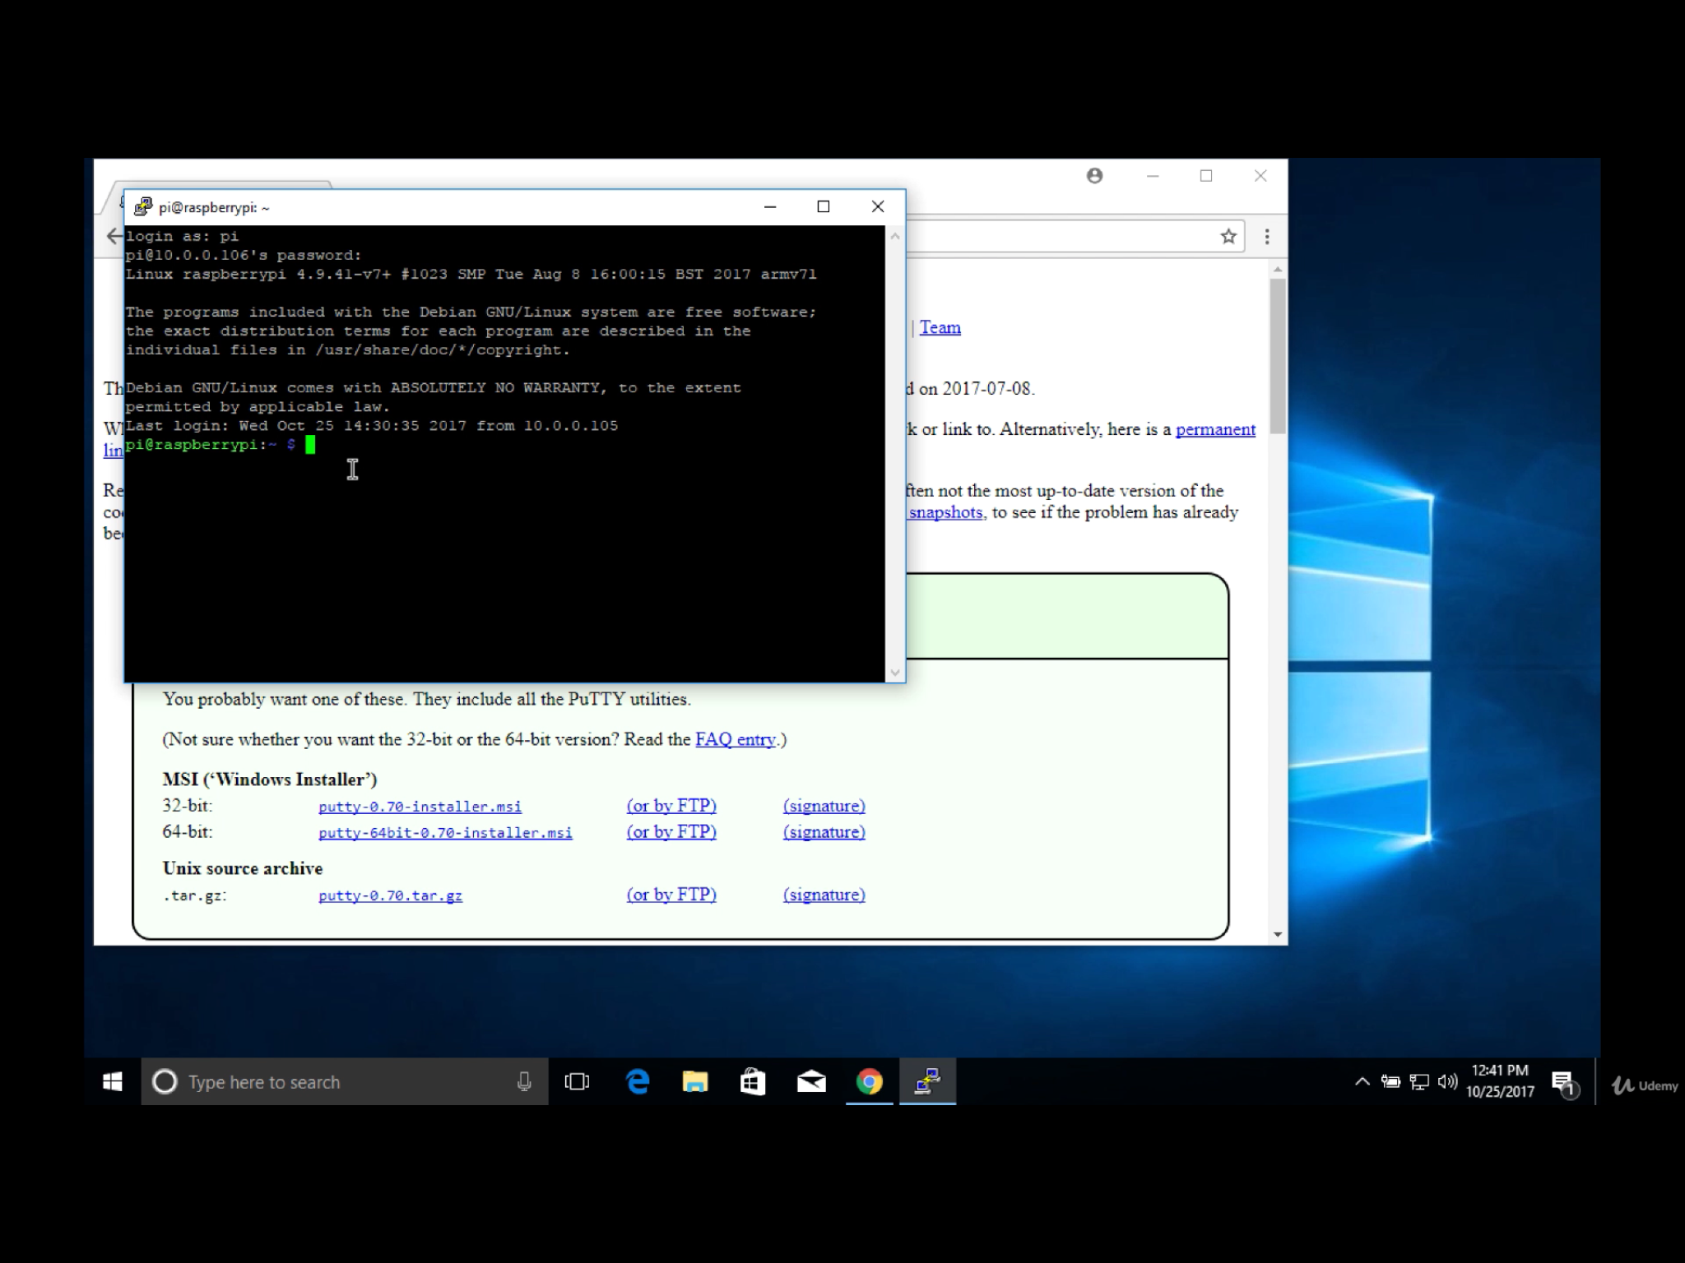Image resolution: width=1685 pixels, height=1263 pixels.
Task: Click (or by FTP) for 64-bit installer
Action: (671, 832)
